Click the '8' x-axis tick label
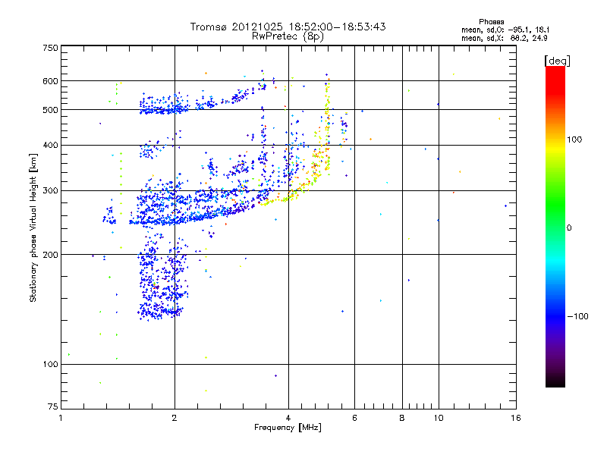 (x=402, y=418)
